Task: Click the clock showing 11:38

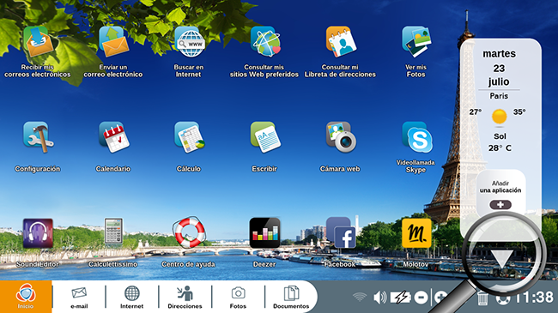Action: click(x=535, y=298)
